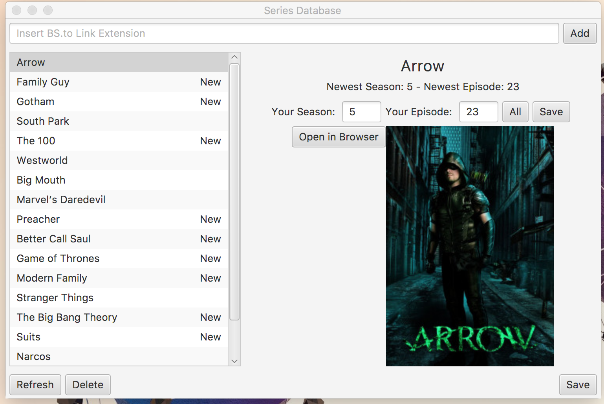This screenshot has height=404, width=604.
Task: Select Stranger Things entry
Action: pyautogui.click(x=119, y=298)
